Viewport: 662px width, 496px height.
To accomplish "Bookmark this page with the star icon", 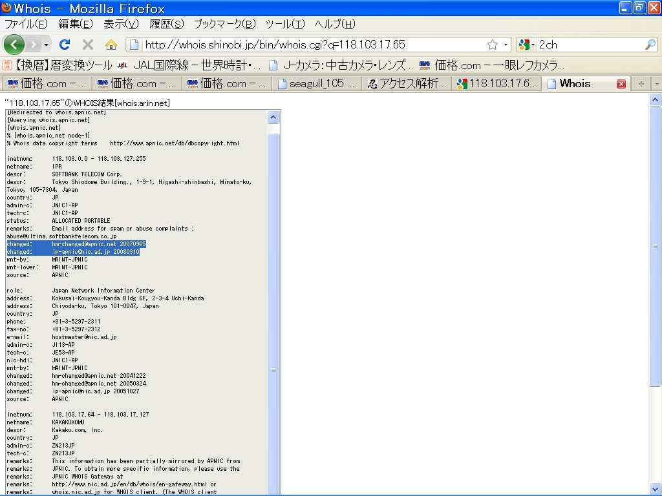I will point(492,45).
